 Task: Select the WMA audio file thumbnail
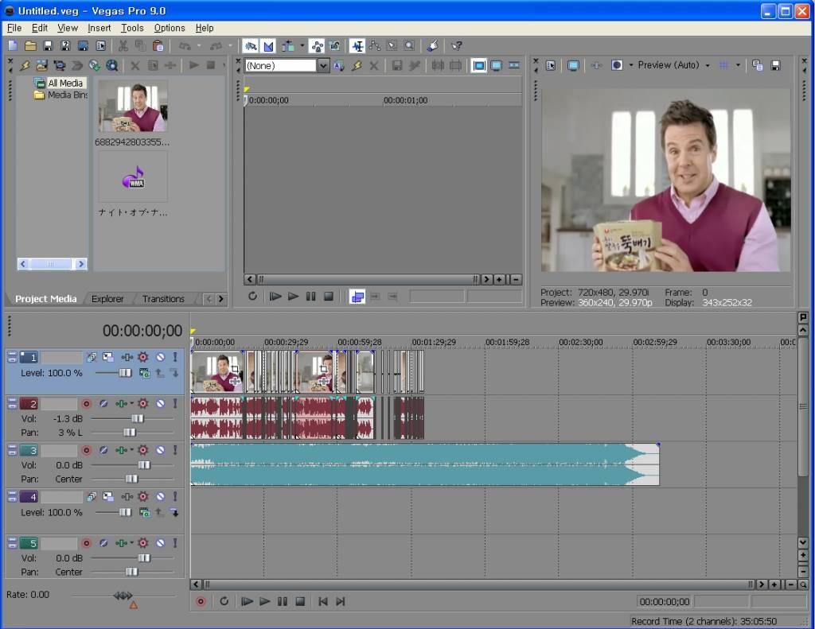133,177
